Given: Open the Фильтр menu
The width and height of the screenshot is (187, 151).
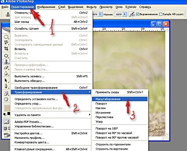Looking at the screenshot, I should pos(91,7).
